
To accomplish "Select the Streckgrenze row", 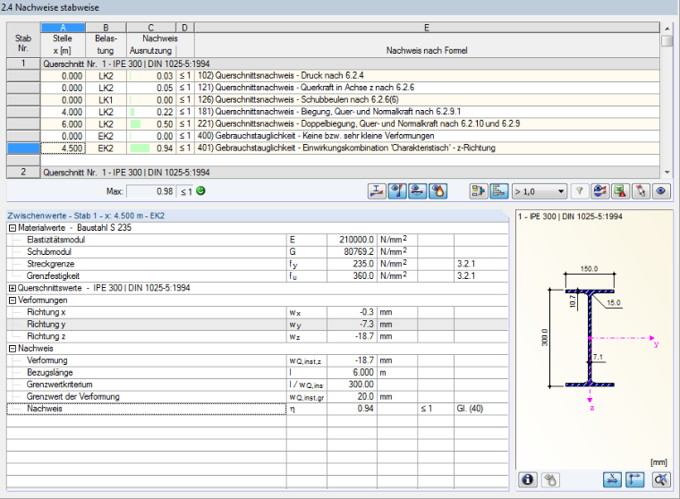I will click(x=258, y=264).
